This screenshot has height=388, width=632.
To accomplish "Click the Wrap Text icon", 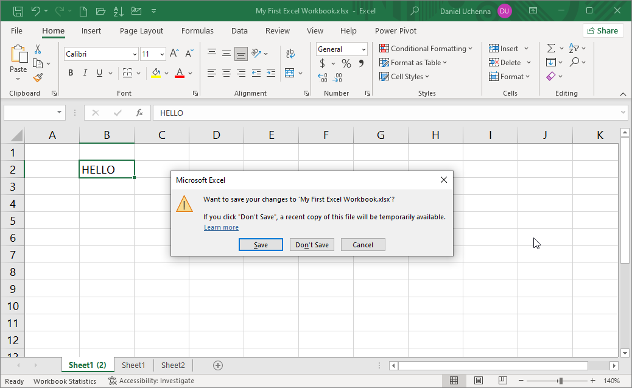I will pos(290,52).
